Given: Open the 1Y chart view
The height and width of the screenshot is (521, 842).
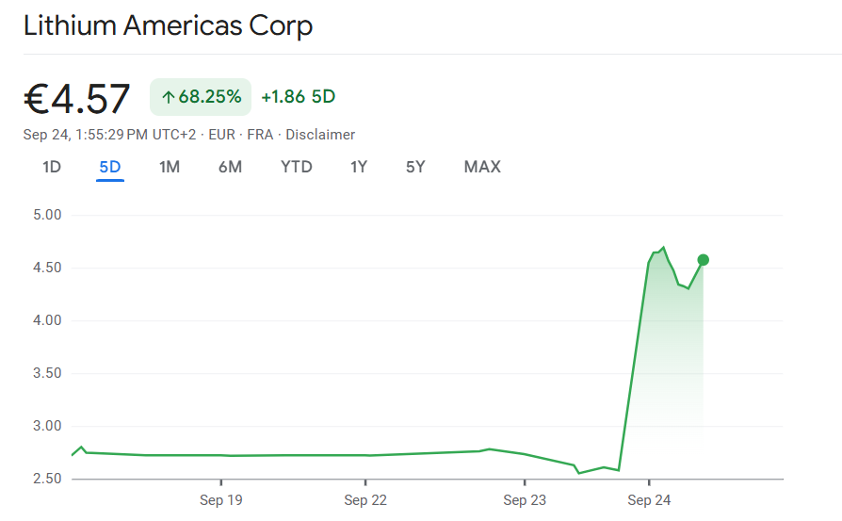Looking at the screenshot, I should (x=359, y=168).
